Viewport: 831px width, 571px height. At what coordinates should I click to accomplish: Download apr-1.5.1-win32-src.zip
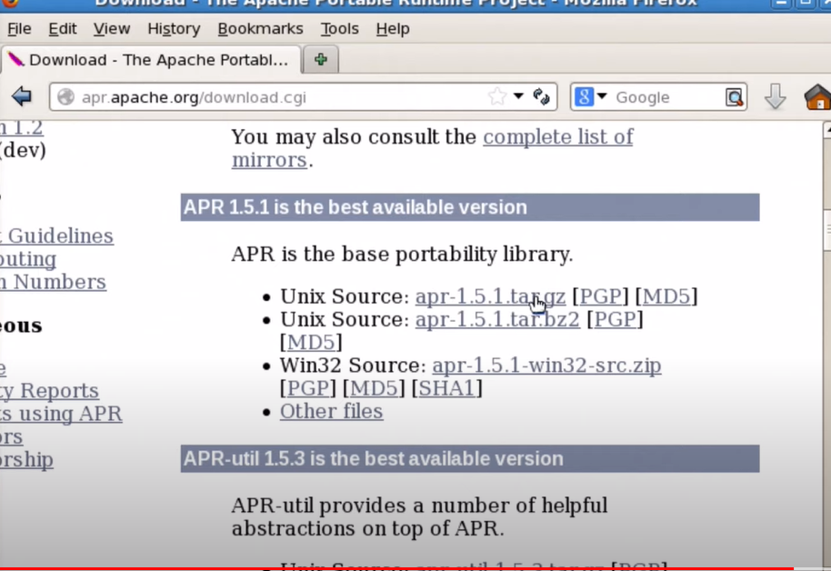(546, 366)
